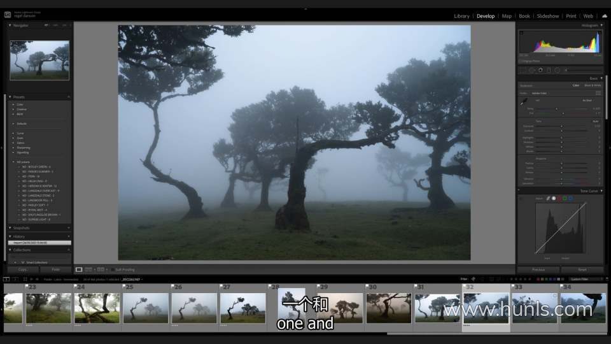
Task: Click the cloud sync icon
Action: click(x=605, y=16)
